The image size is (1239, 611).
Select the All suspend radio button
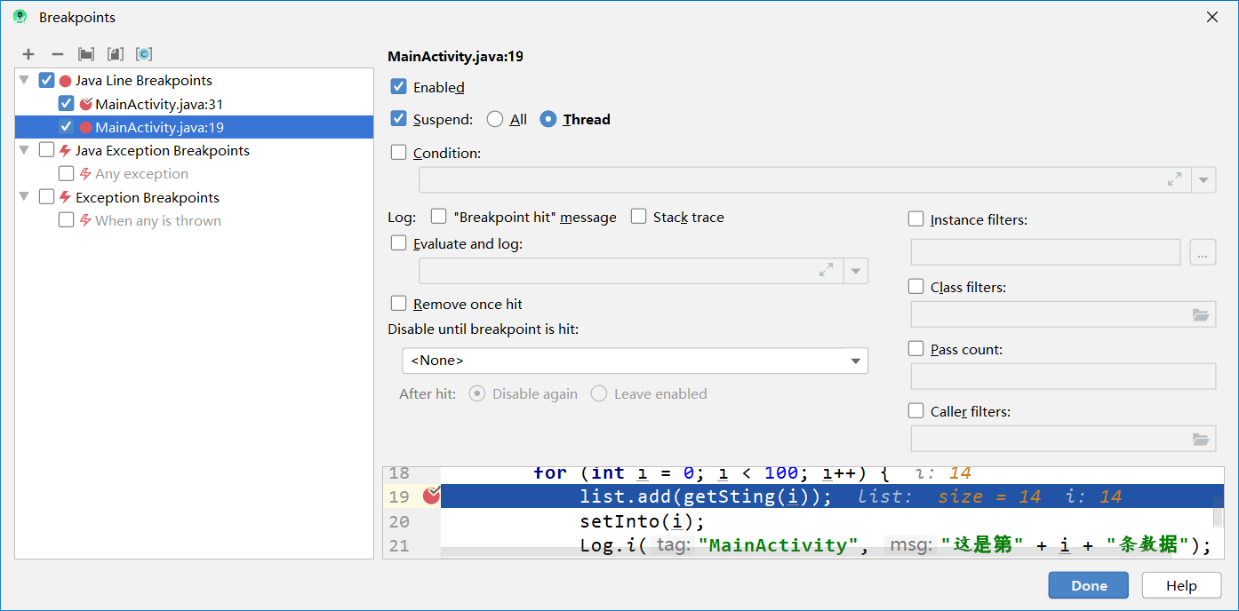click(495, 119)
